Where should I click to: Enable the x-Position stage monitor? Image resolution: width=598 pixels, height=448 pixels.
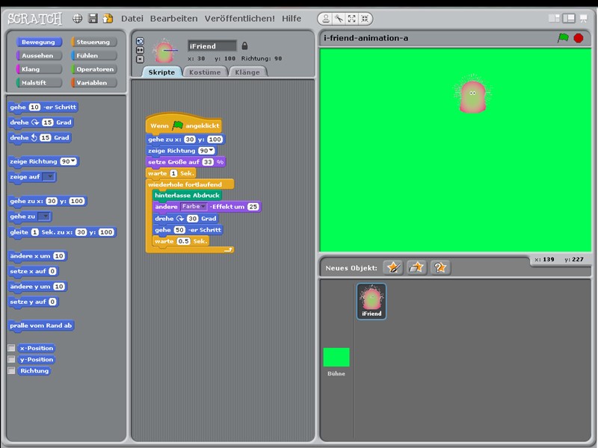pos(11,348)
